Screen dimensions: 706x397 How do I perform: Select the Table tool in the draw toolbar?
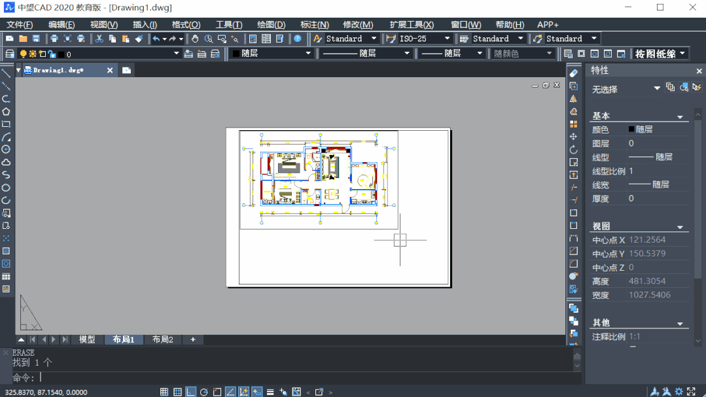click(6, 277)
